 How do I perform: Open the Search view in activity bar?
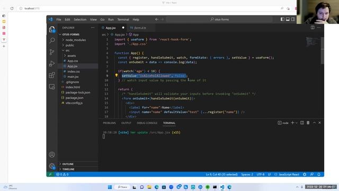pos(52,40)
